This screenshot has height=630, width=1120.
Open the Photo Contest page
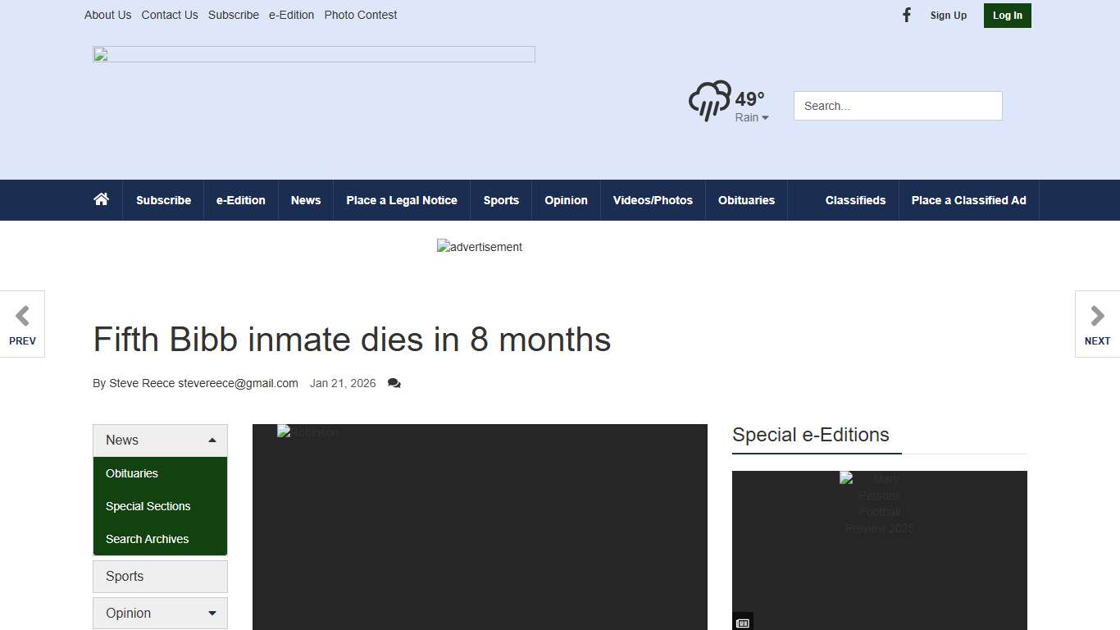pos(361,15)
